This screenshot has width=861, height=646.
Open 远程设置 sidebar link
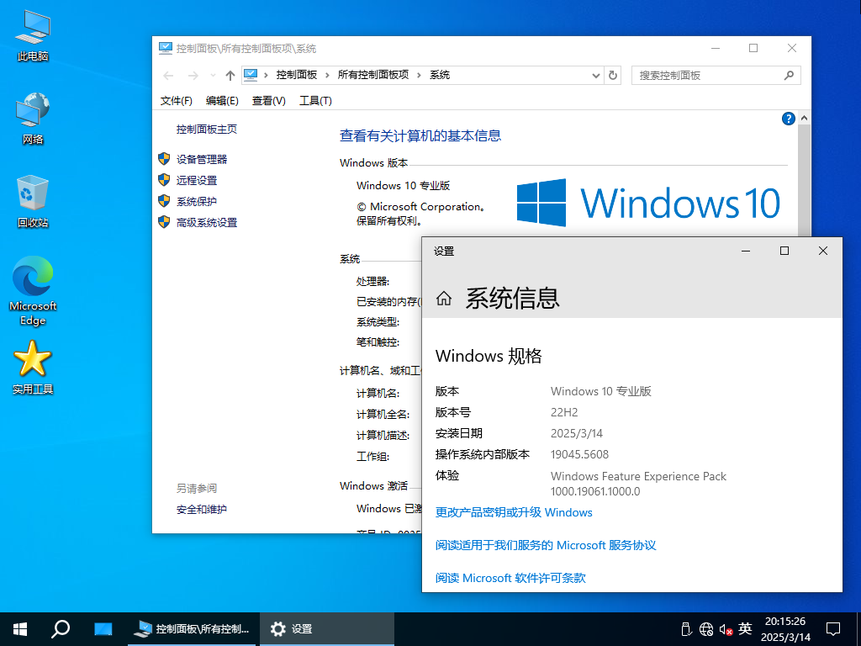pyautogui.click(x=197, y=180)
